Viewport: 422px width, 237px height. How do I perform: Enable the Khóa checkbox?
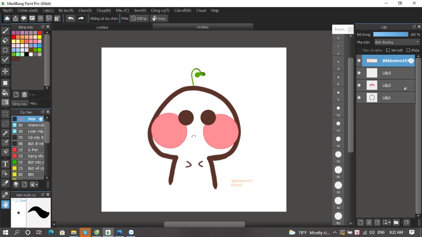tap(408, 50)
